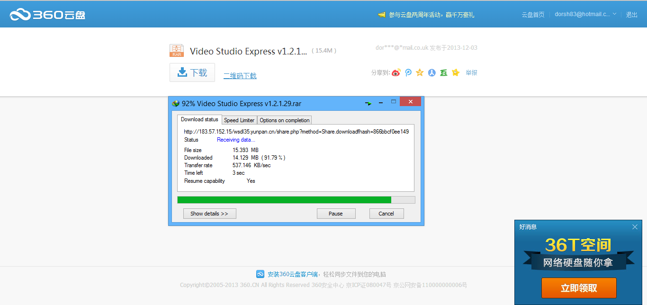This screenshot has height=305, width=647.
Task: Click the 网络硬盘随你拿 ribbon banner
Action: 578,262
